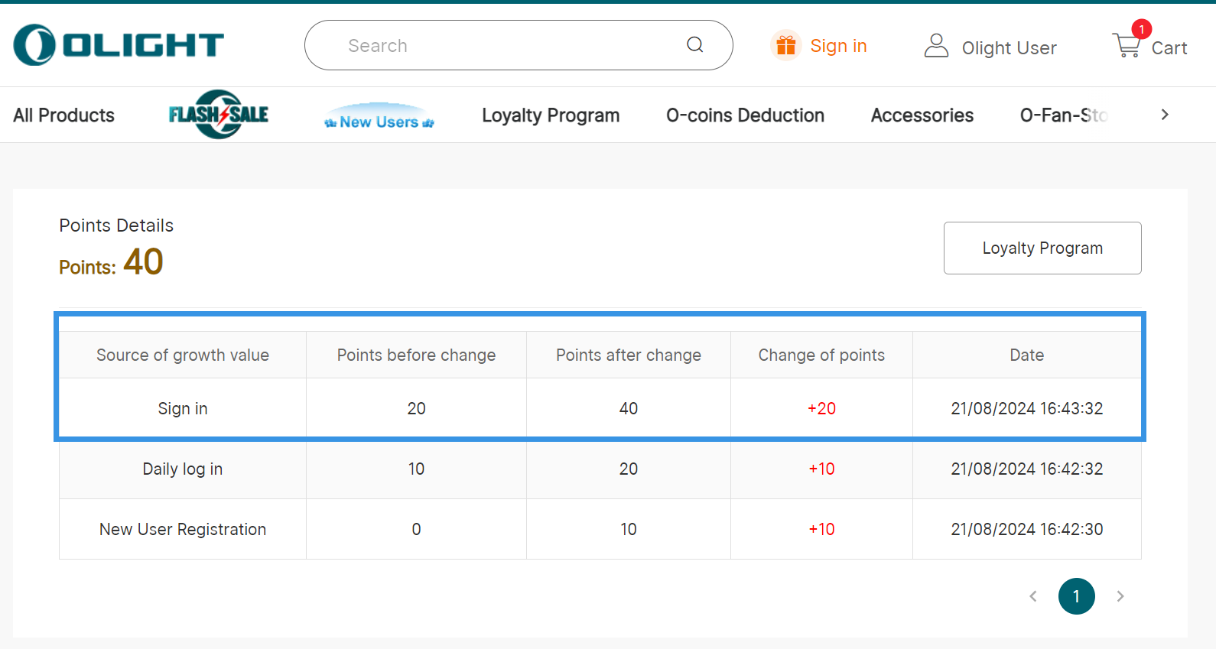Viewport: 1216px width, 649px height.
Task: Go to the next points page arrow
Action: 1120,596
